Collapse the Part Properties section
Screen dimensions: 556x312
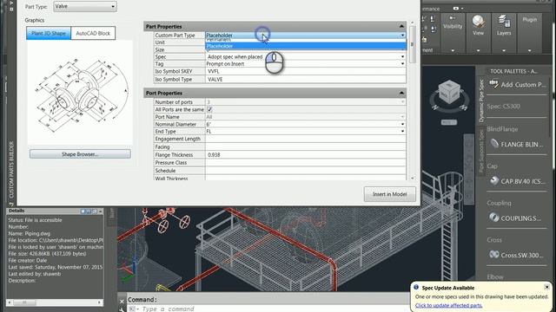(401, 27)
